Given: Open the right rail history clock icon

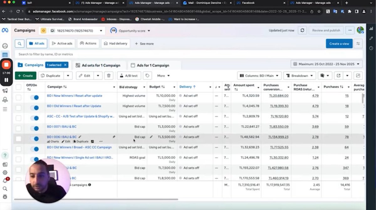Looking at the screenshot, I should 371,48.
